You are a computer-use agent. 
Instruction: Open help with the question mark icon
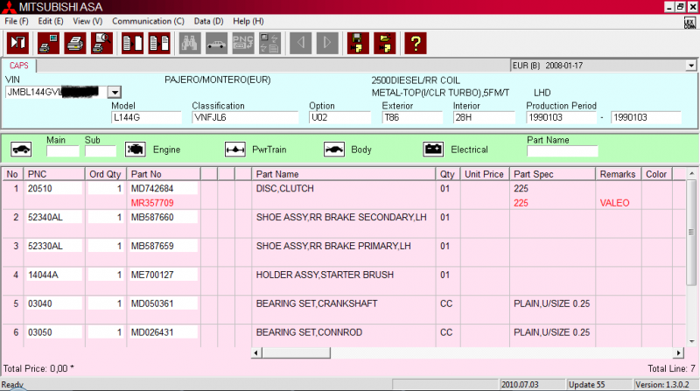416,43
